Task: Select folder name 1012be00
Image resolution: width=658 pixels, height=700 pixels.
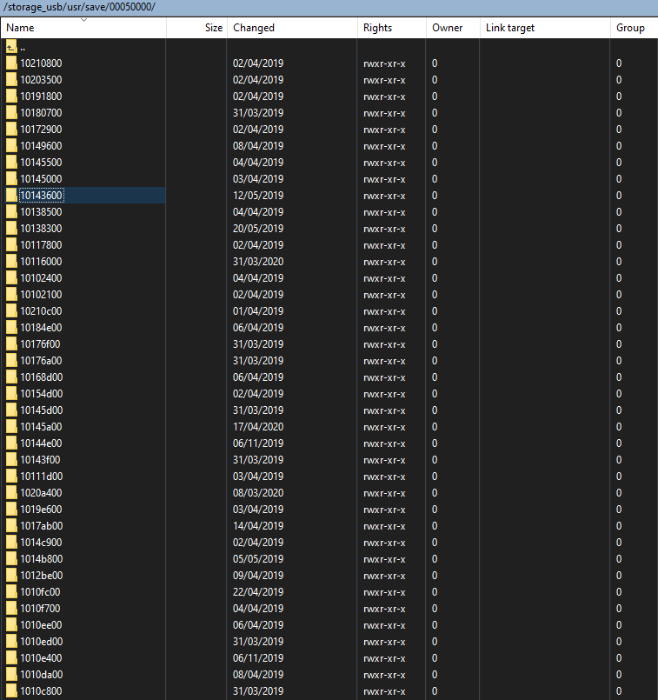Action: click(x=42, y=576)
